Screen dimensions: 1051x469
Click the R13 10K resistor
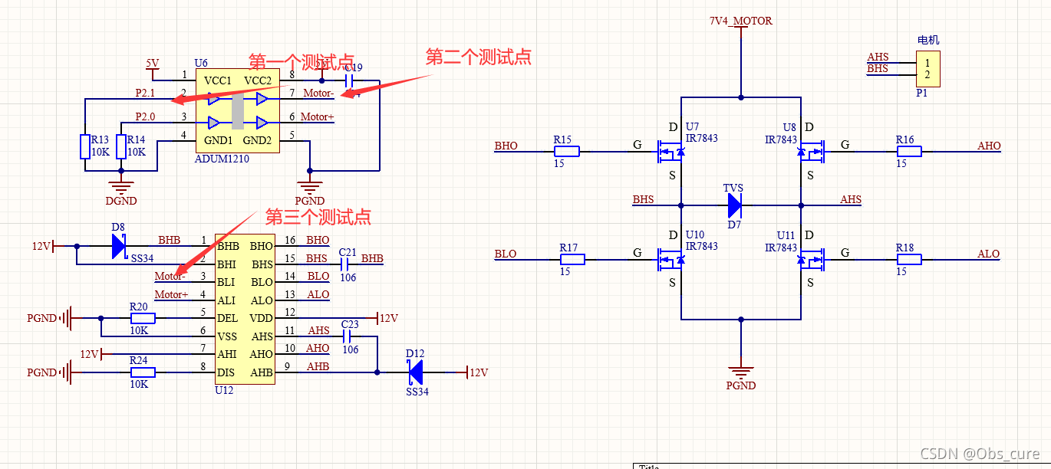[84, 146]
